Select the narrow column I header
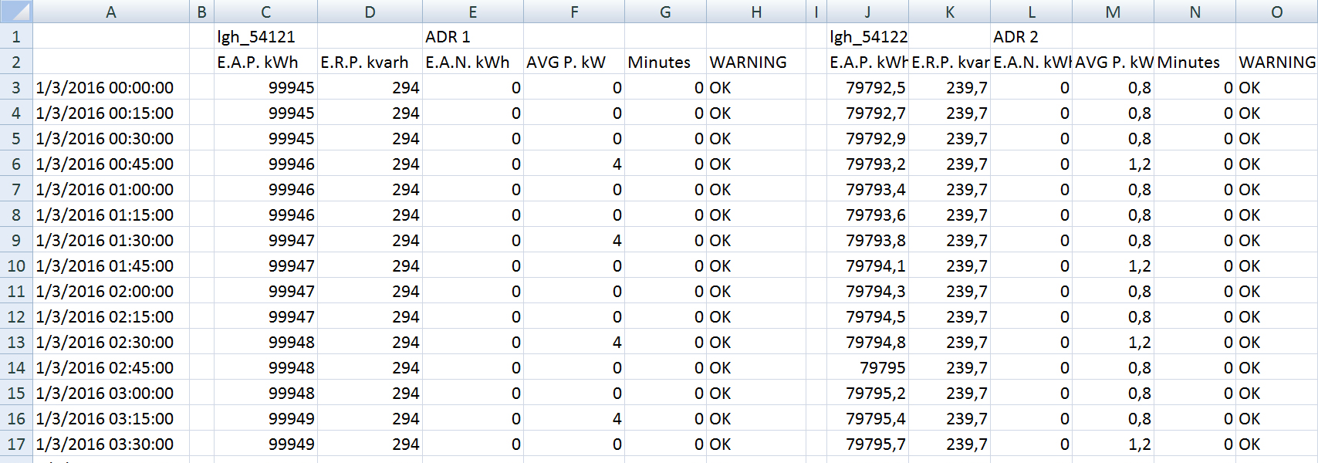This screenshot has width=1318, height=463. tap(816, 12)
